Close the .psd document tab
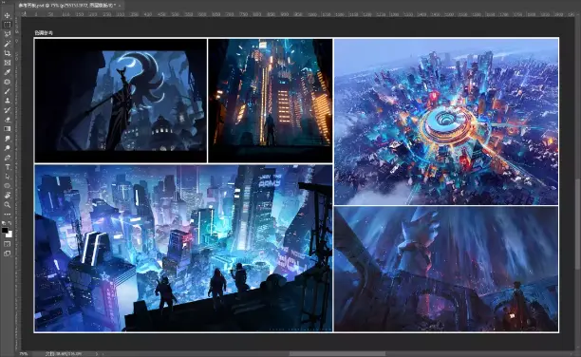The width and height of the screenshot is (581, 357). 120,5
